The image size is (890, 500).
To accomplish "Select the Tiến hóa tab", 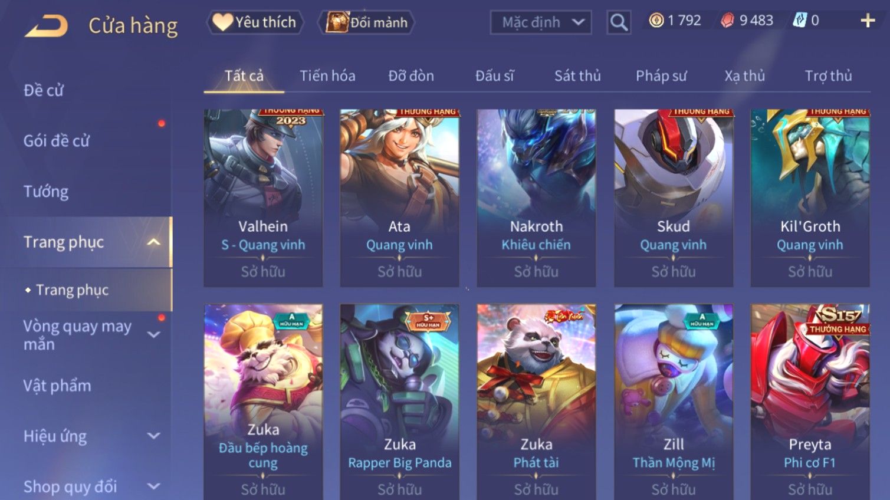I will pyautogui.click(x=327, y=76).
